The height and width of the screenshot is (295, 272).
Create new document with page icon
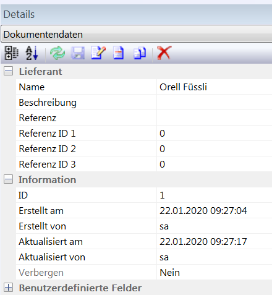119,53
